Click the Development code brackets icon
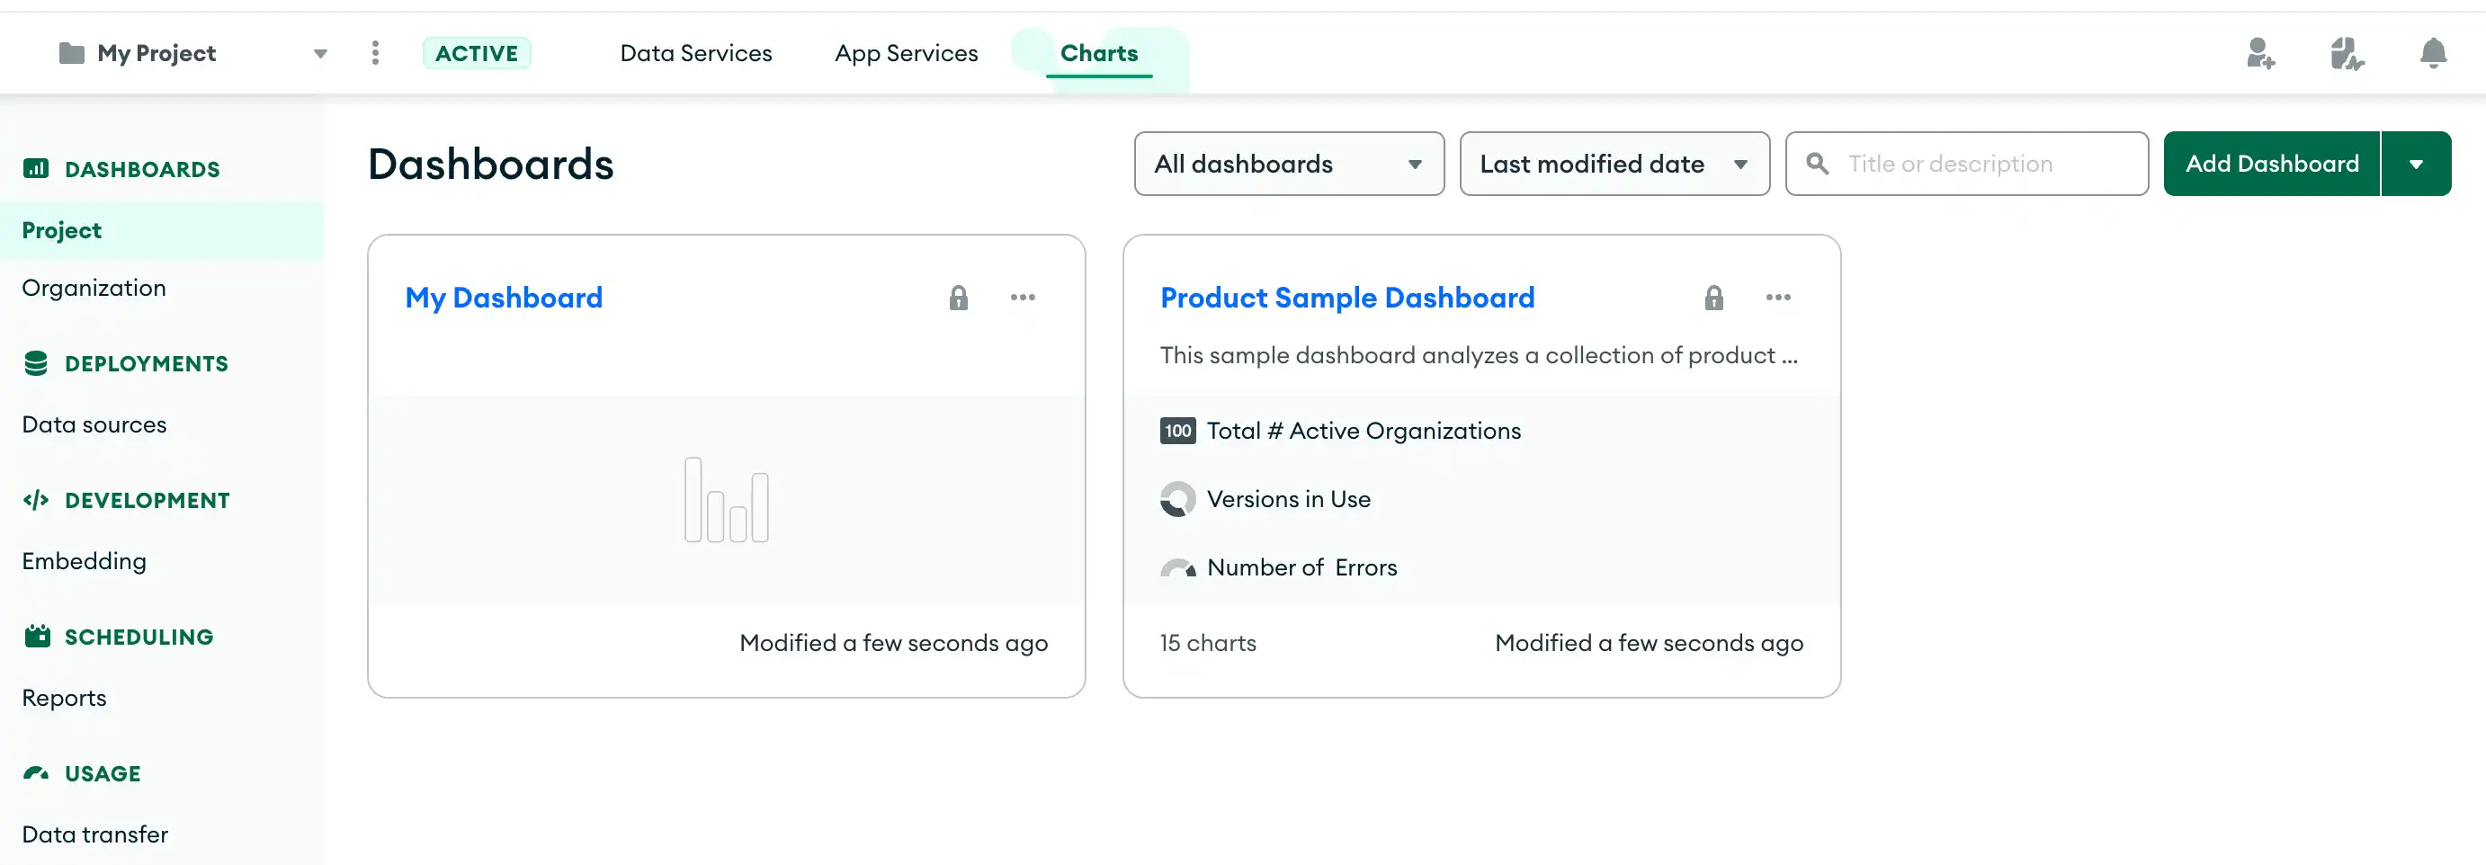Screen dimensions: 2486x865 click(x=36, y=500)
